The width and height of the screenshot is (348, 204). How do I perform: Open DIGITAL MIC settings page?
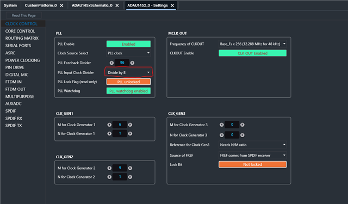click(17, 75)
